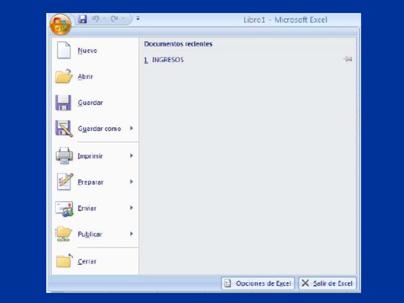This screenshot has height=303, width=404.
Task: Select the Guardar como menu label
Action: coord(99,129)
